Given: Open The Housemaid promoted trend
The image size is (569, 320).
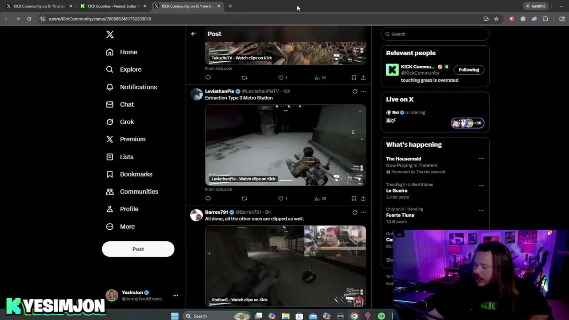Looking at the screenshot, I should tap(404, 159).
